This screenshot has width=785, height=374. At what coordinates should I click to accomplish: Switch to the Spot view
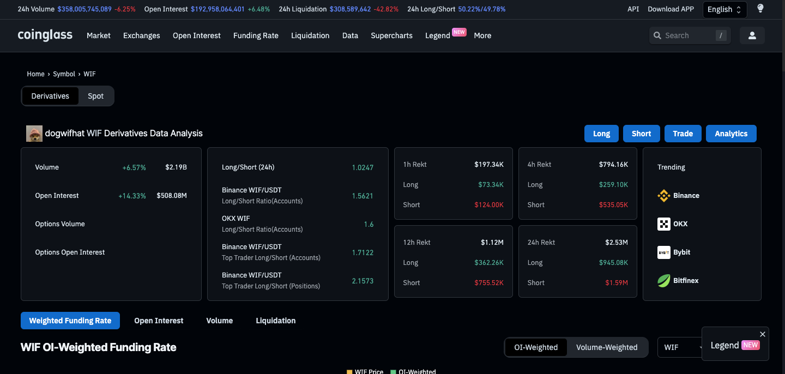tap(95, 96)
